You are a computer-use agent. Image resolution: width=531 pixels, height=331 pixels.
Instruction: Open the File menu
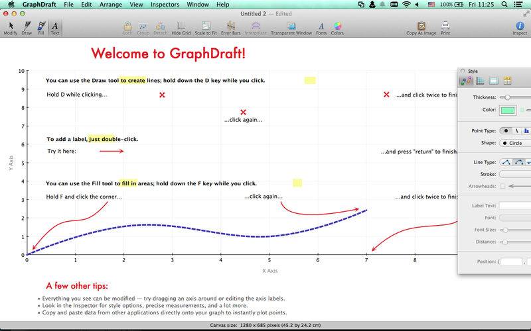(x=69, y=5)
